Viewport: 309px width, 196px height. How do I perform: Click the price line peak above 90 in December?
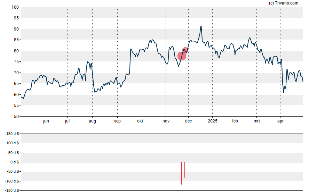(201, 26)
